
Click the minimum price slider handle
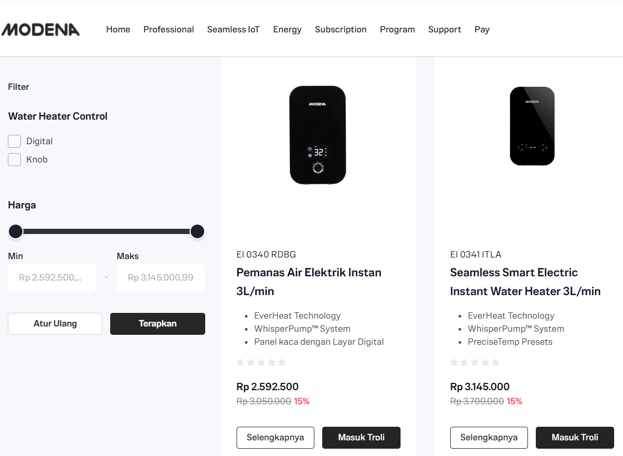point(16,231)
